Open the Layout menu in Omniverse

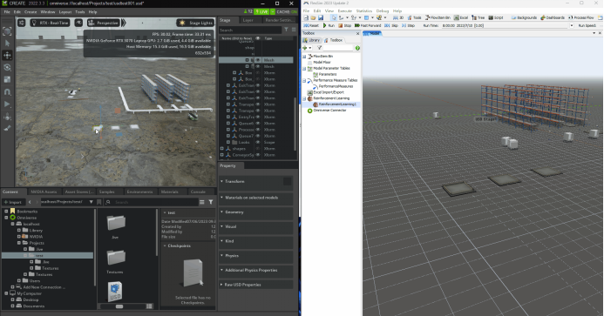point(65,12)
